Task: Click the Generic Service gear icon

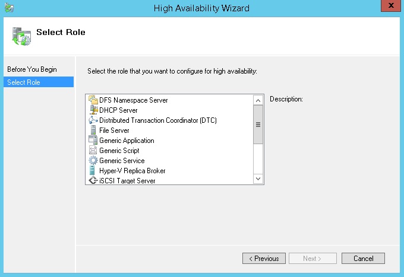Action: (93, 160)
